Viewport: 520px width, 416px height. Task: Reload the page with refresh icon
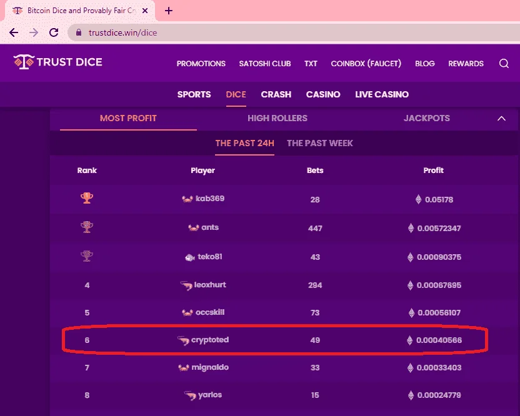point(54,32)
